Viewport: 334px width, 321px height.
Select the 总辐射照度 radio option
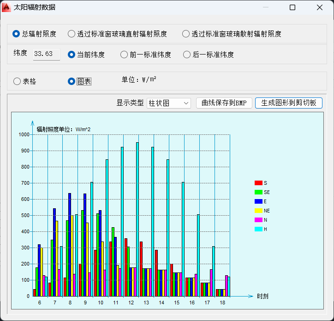pyautogui.click(x=17, y=34)
